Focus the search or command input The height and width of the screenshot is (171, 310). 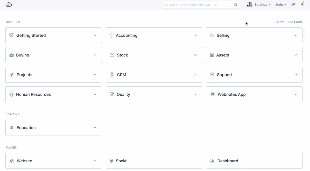[x=198, y=5]
